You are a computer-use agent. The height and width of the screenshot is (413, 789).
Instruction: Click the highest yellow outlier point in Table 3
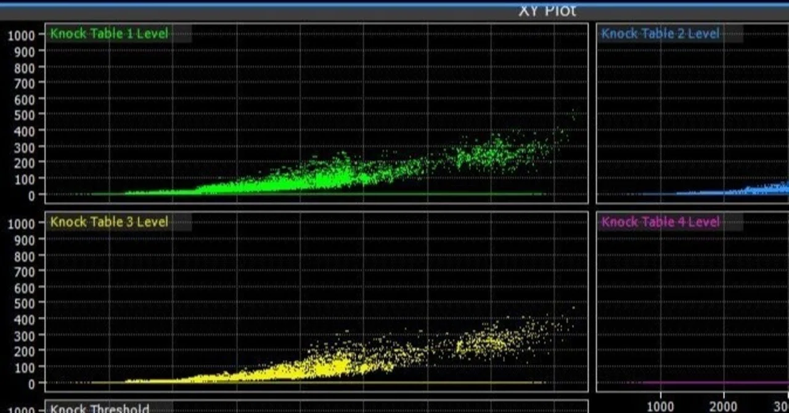coord(574,307)
